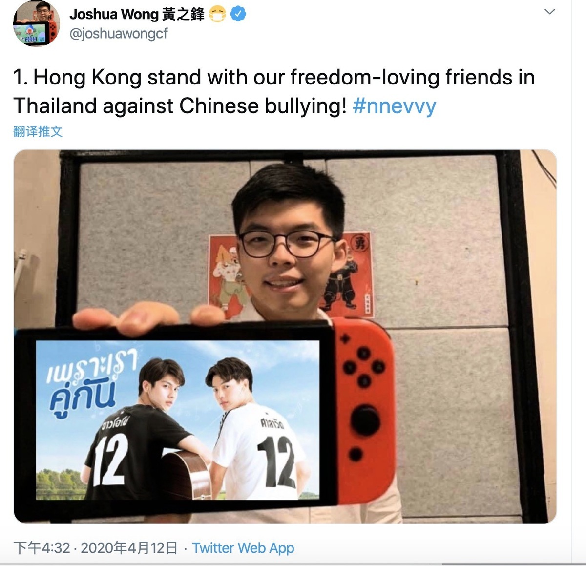Click the Twitter Web App source link

click(243, 548)
